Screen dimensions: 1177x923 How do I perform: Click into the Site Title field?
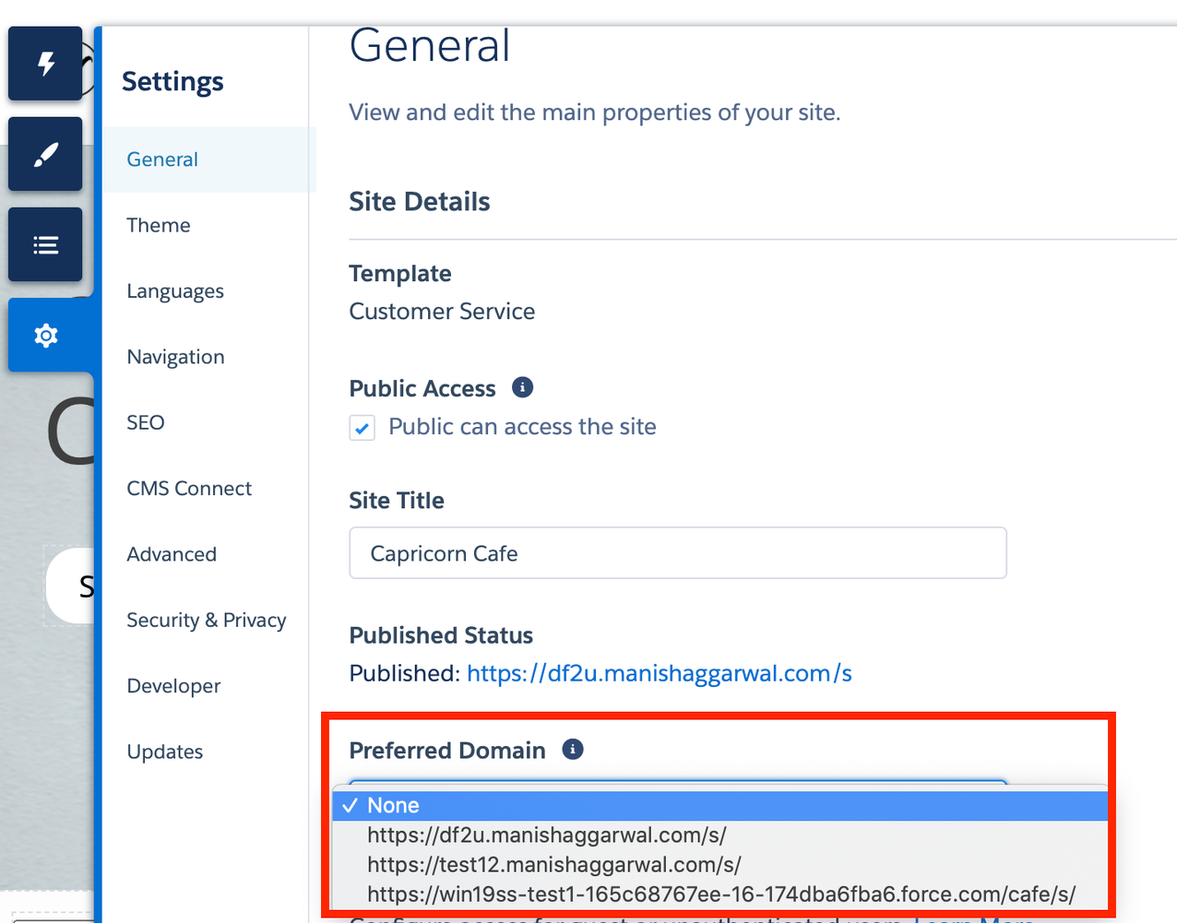point(678,553)
